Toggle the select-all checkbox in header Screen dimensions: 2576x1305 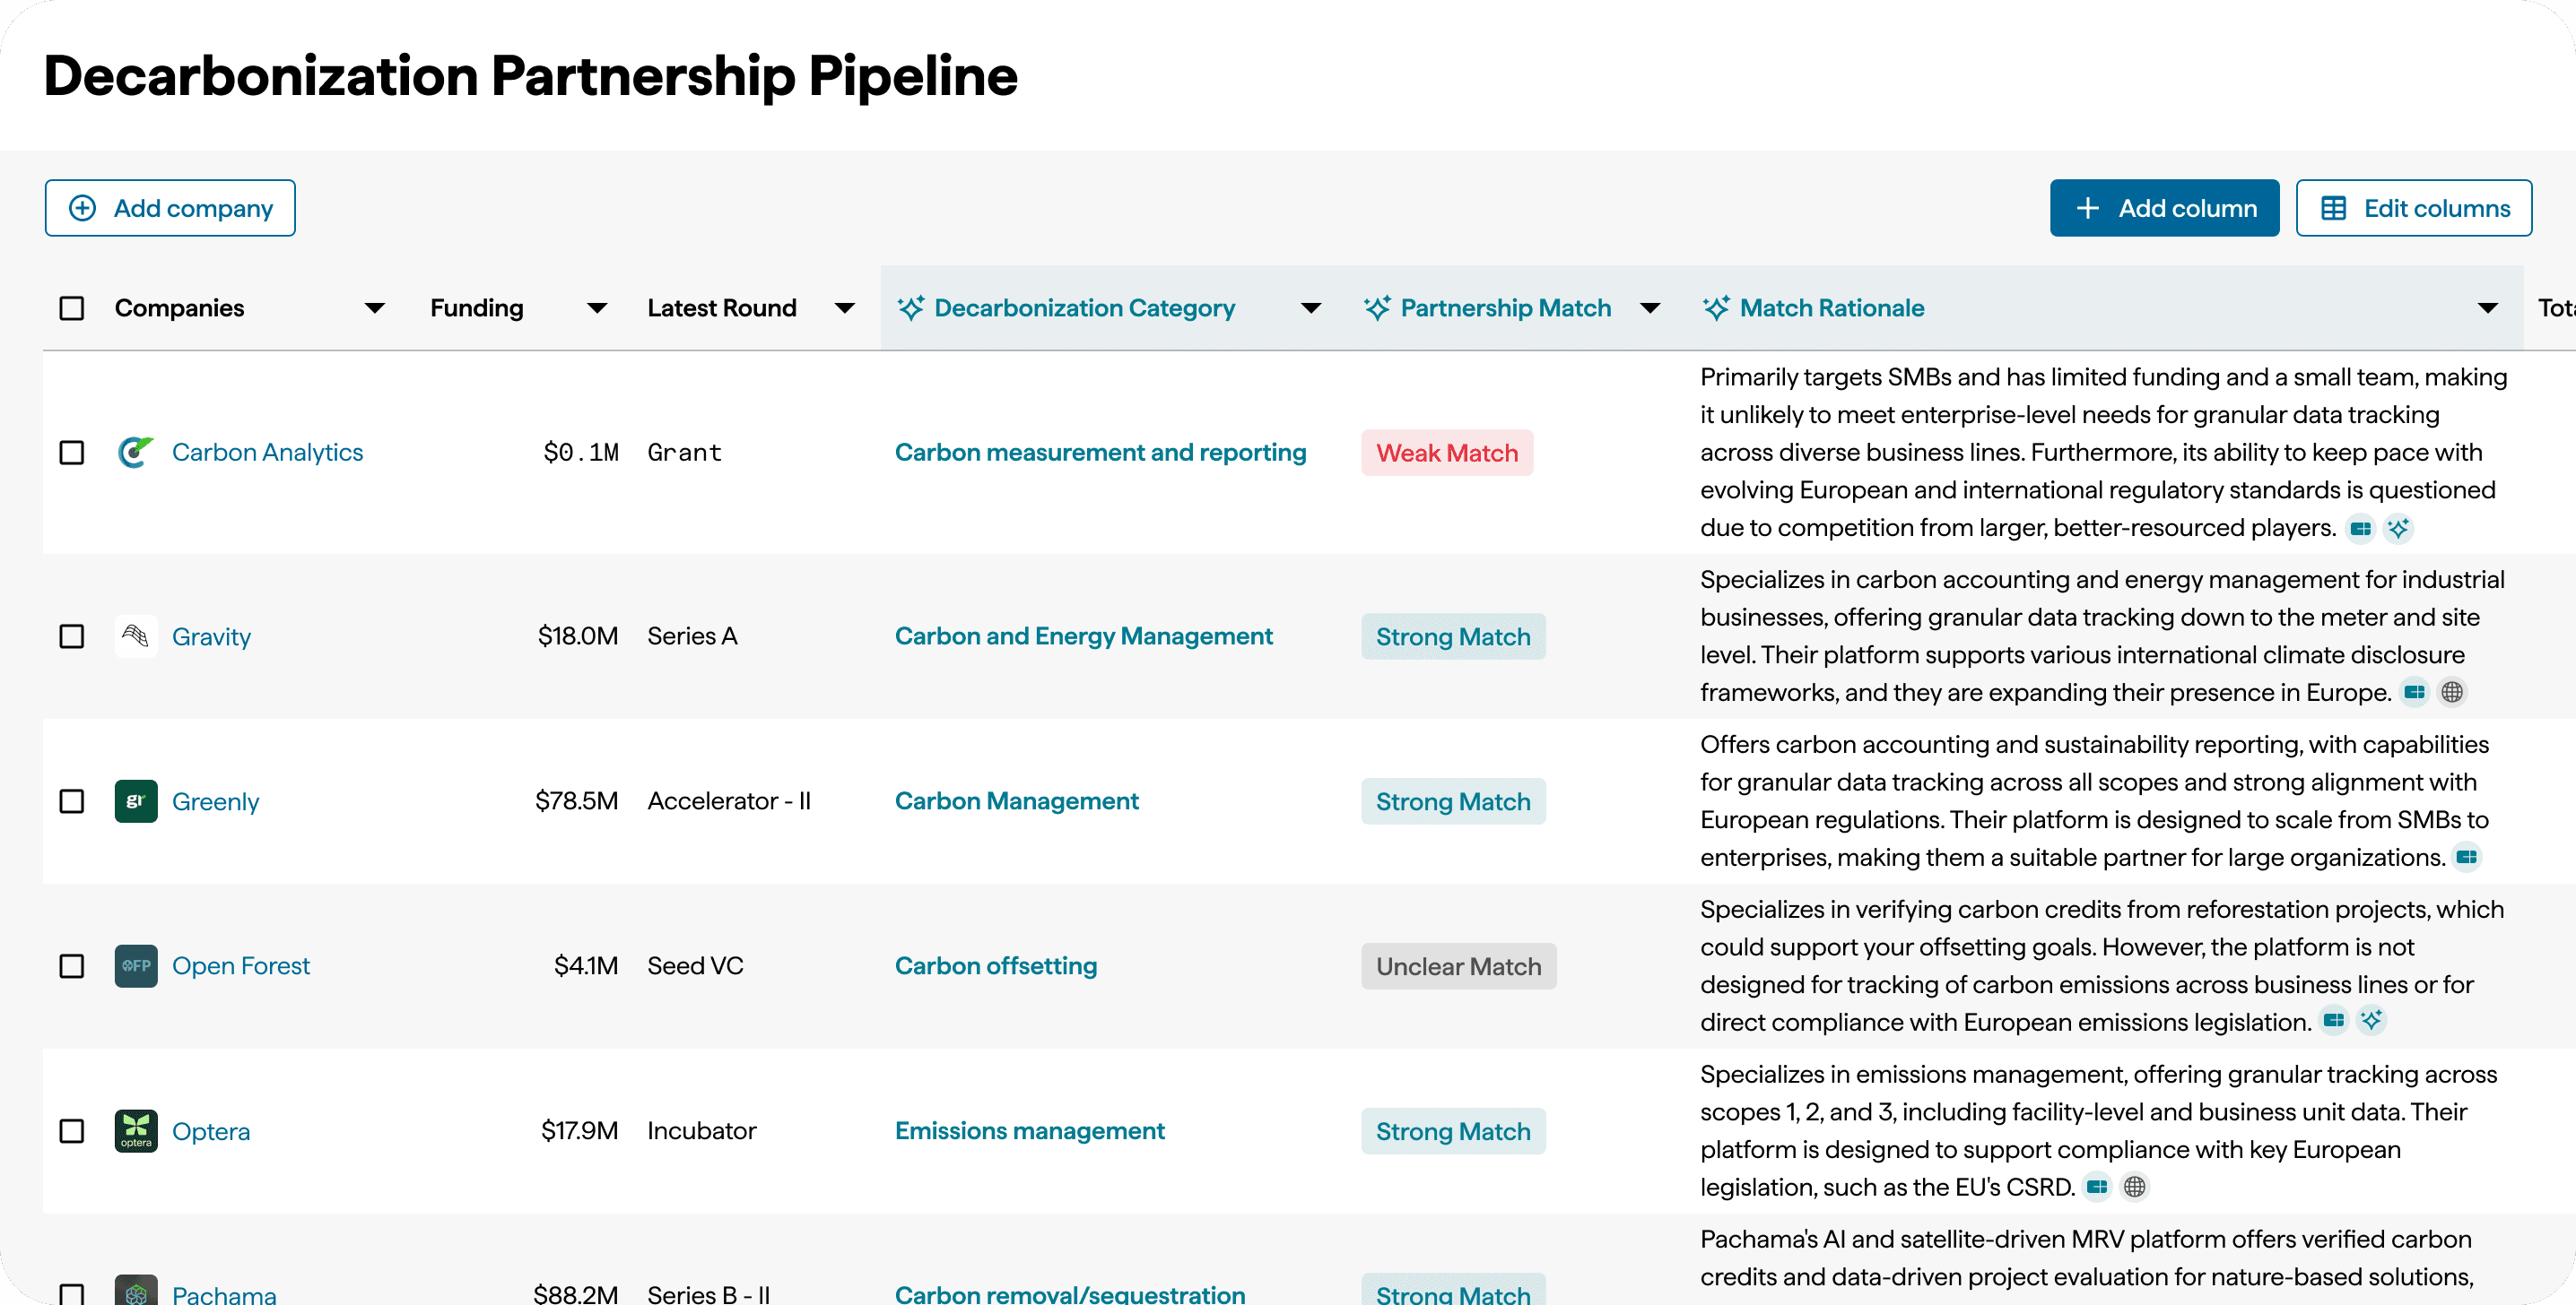[x=72, y=308]
